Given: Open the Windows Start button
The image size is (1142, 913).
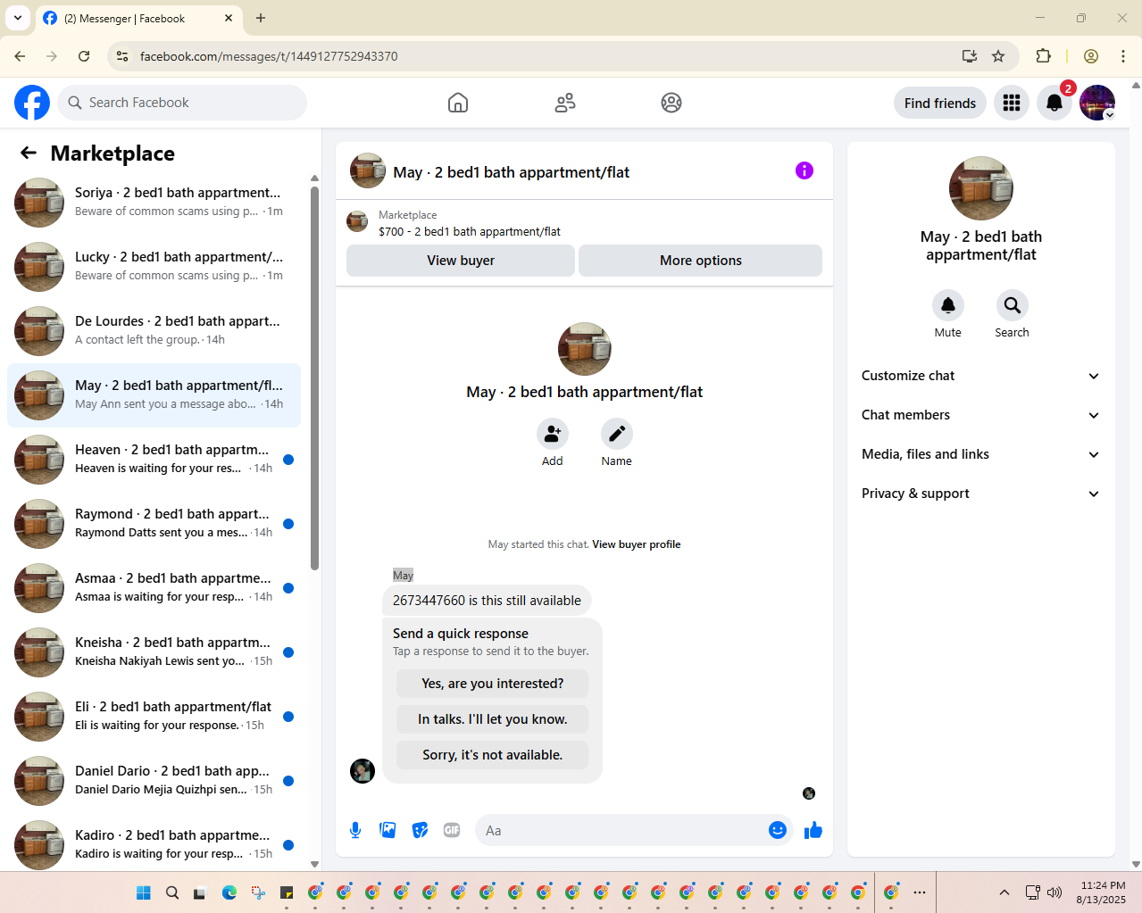Looking at the screenshot, I should click(144, 892).
